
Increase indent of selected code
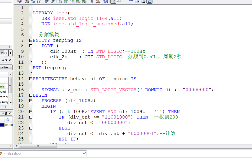[x=47, y=1]
